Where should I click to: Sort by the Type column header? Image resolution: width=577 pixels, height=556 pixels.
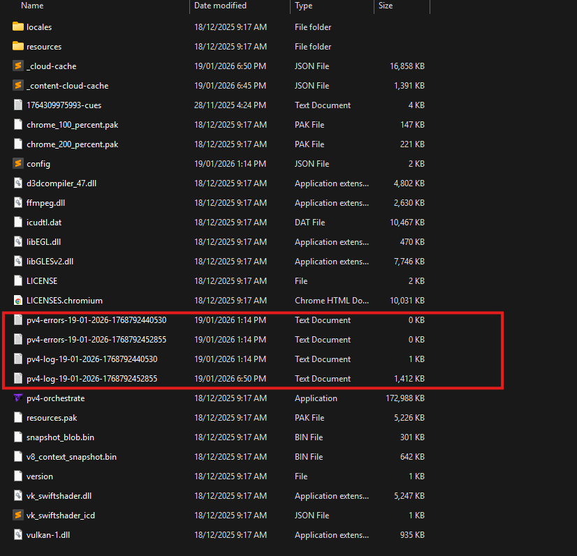click(304, 6)
